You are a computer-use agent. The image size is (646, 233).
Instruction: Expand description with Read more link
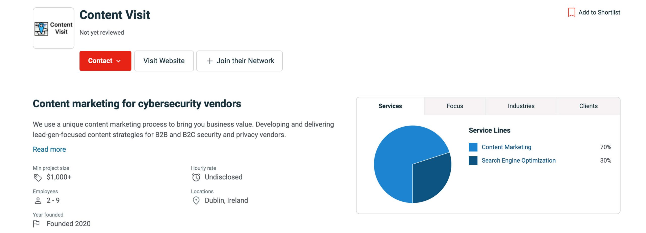49,149
